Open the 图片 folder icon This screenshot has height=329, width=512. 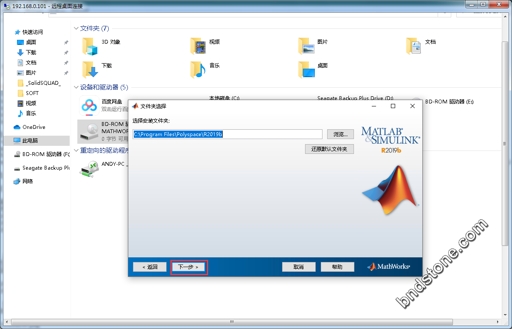click(x=306, y=46)
